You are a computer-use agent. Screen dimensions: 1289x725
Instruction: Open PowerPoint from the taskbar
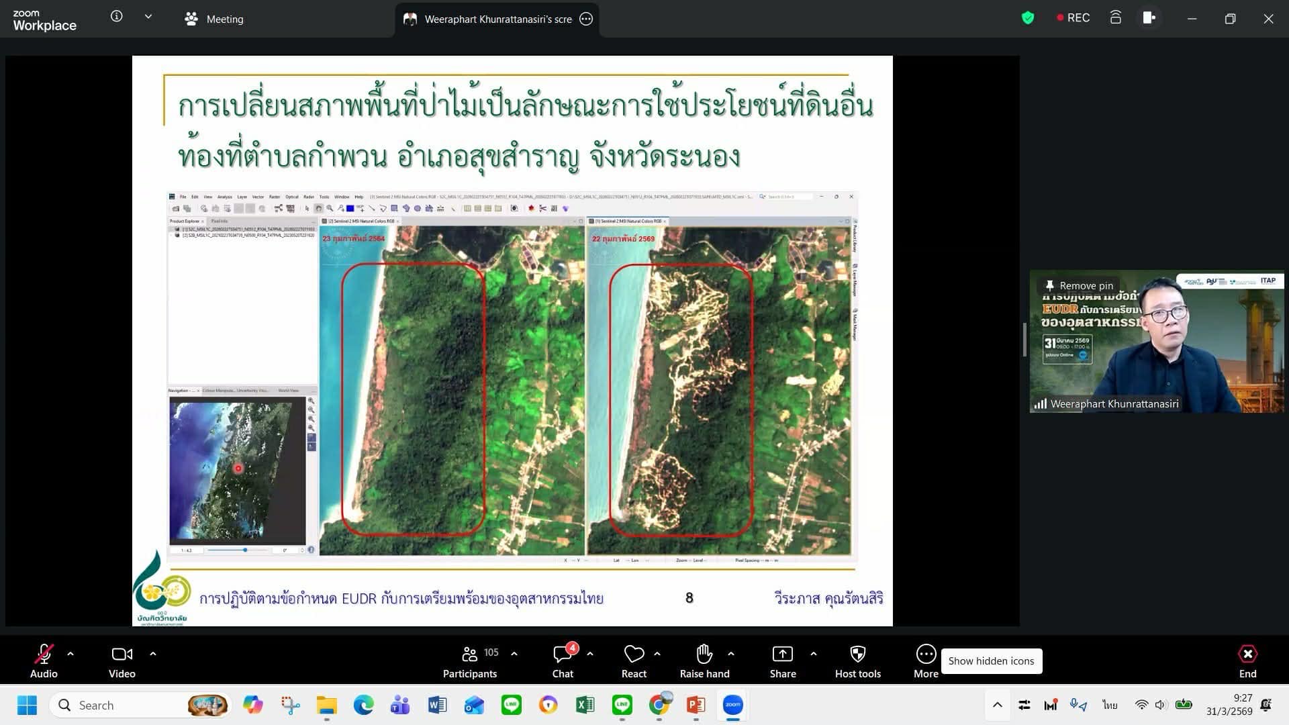point(696,705)
